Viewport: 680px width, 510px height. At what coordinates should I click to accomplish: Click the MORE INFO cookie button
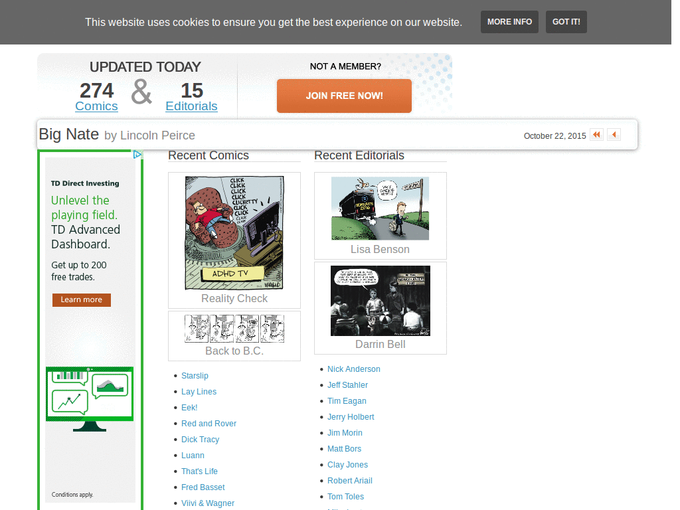pos(509,22)
